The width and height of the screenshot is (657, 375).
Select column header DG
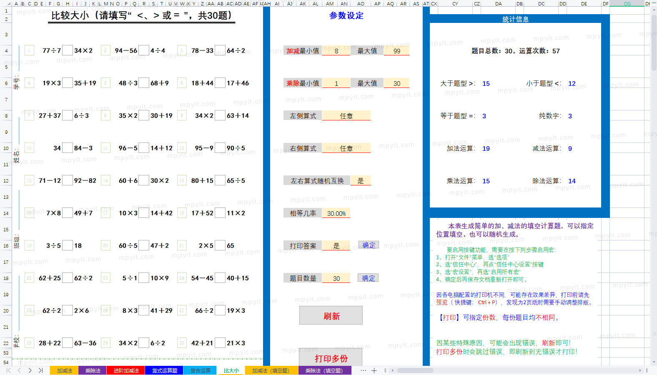tap(627, 3)
